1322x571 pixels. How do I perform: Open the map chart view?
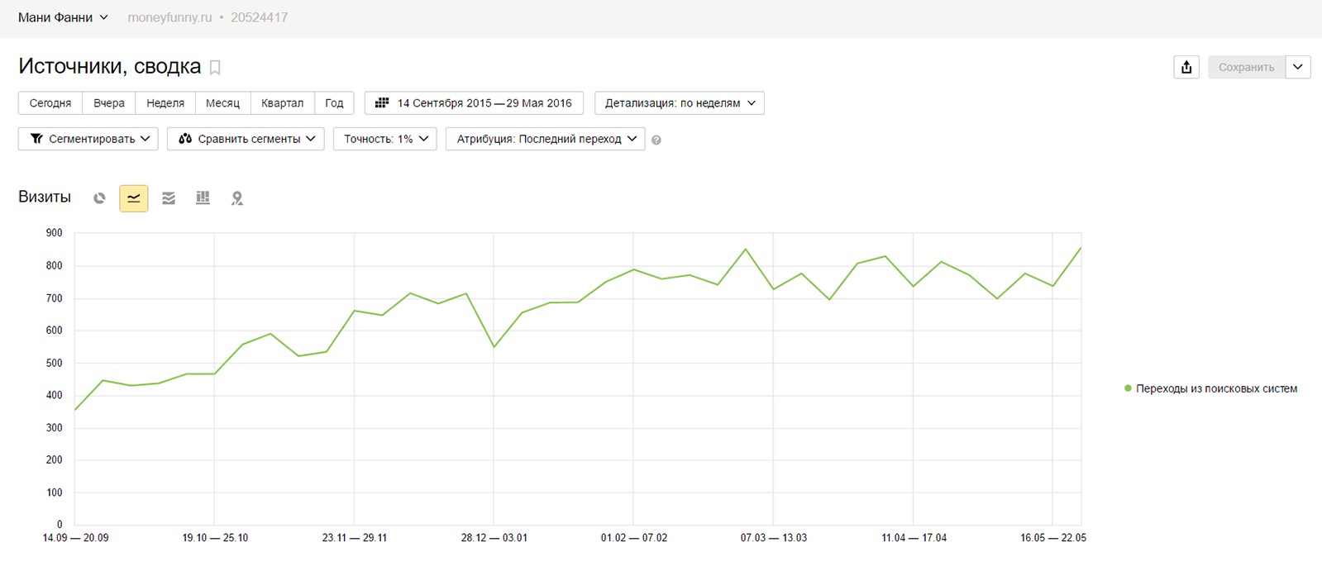[237, 198]
